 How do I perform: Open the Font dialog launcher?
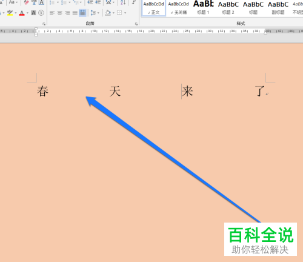[x=44, y=24]
